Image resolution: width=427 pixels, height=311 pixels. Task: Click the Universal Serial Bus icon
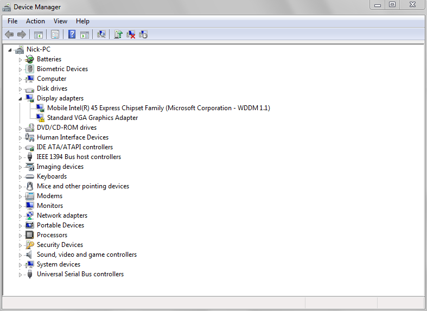click(x=30, y=274)
